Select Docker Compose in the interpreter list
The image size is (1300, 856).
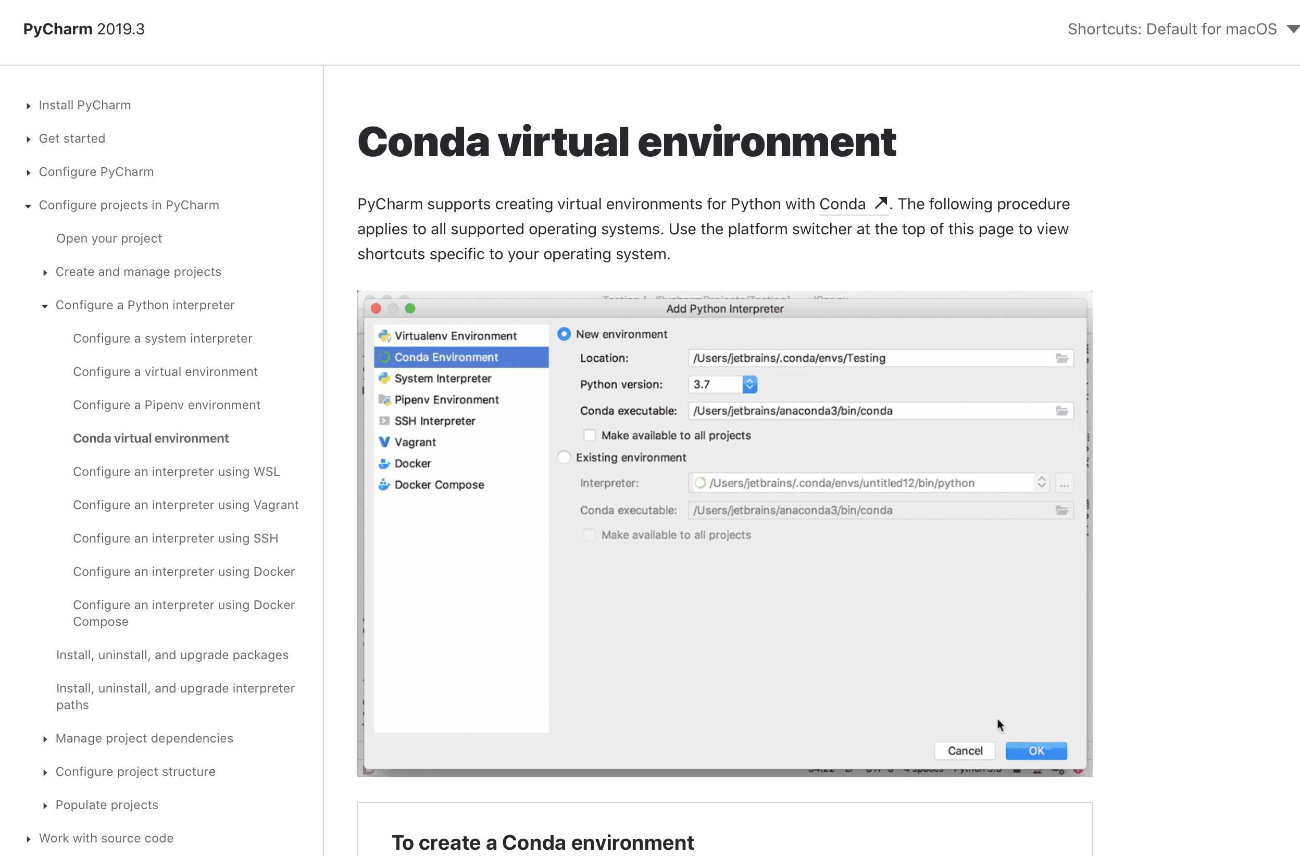pyautogui.click(x=461, y=485)
